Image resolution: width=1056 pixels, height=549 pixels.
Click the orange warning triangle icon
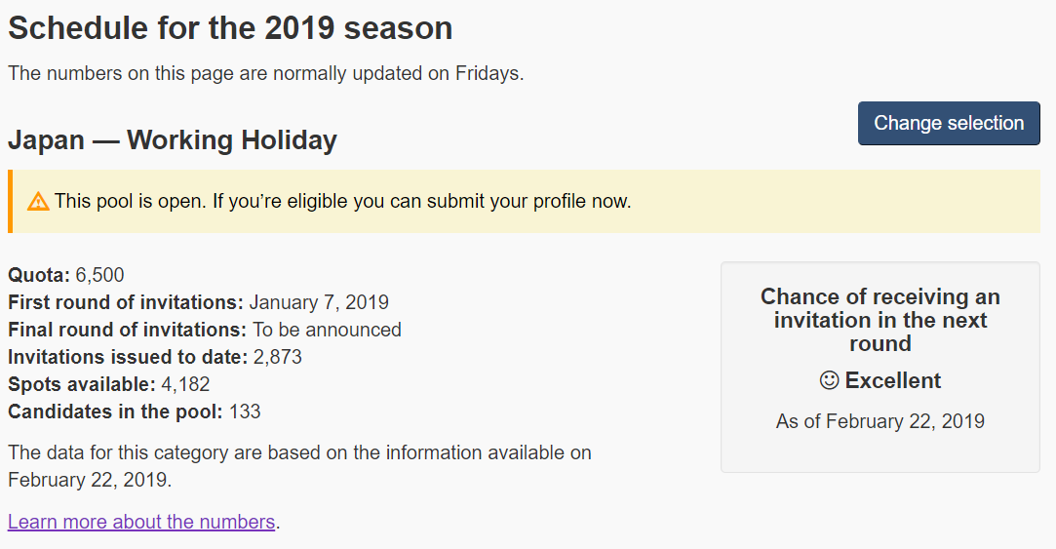[38, 202]
